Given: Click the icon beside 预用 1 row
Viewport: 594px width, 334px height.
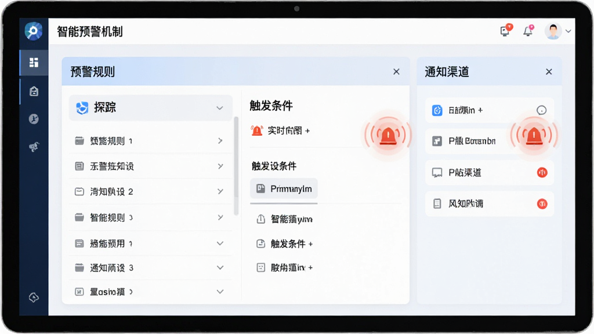Looking at the screenshot, I should 79,244.
